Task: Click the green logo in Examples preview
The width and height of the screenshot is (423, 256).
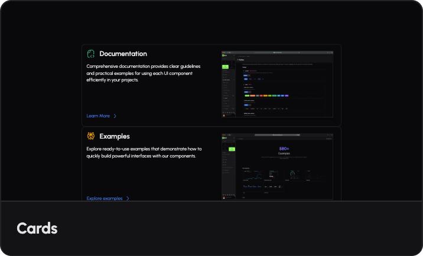Action: pyautogui.click(x=224, y=139)
